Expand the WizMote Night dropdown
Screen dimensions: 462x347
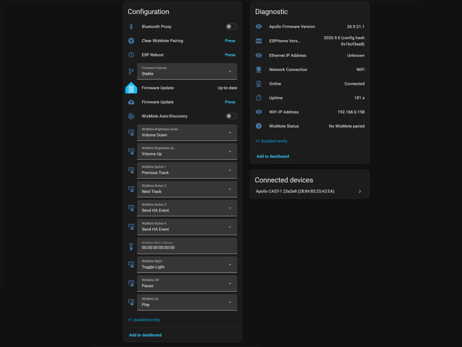[187, 265]
